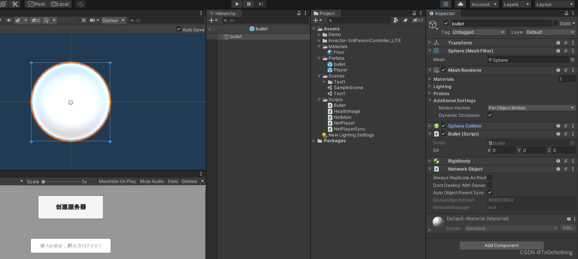Expand the Materials section
Viewport: 578px width, 259px height.
tap(430, 79)
